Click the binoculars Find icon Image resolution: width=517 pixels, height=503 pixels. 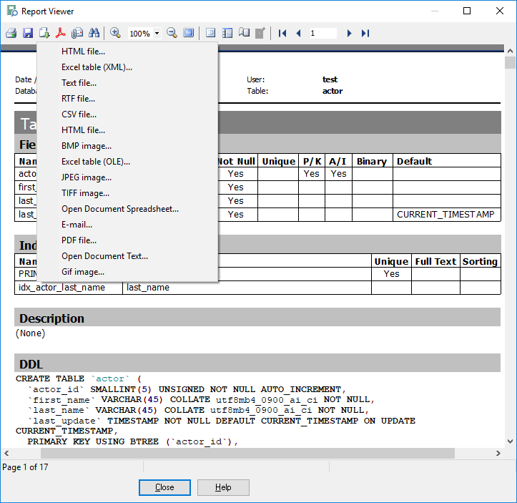[94, 33]
